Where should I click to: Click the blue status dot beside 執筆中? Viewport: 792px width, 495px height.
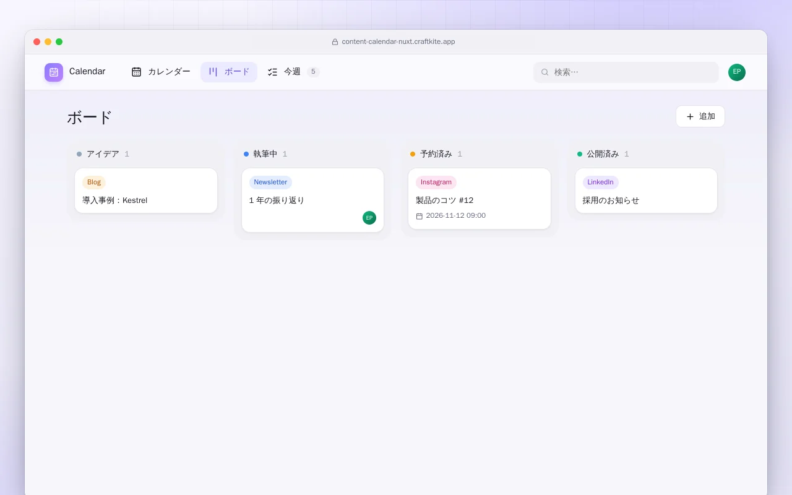[246, 154]
